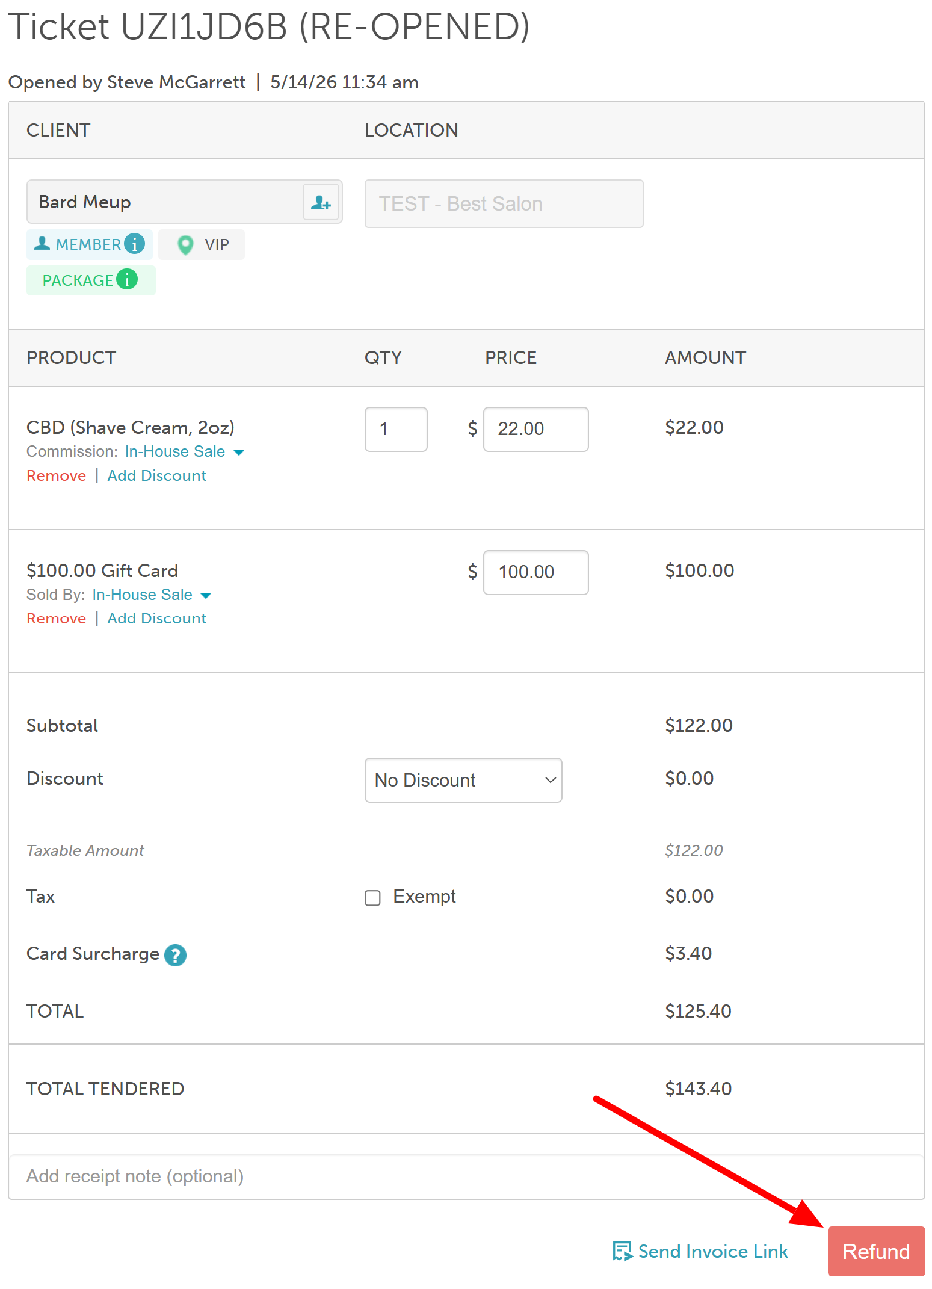The width and height of the screenshot is (932, 1289).
Task: Add Discount to CBD Shave Cream
Action: 156,475
